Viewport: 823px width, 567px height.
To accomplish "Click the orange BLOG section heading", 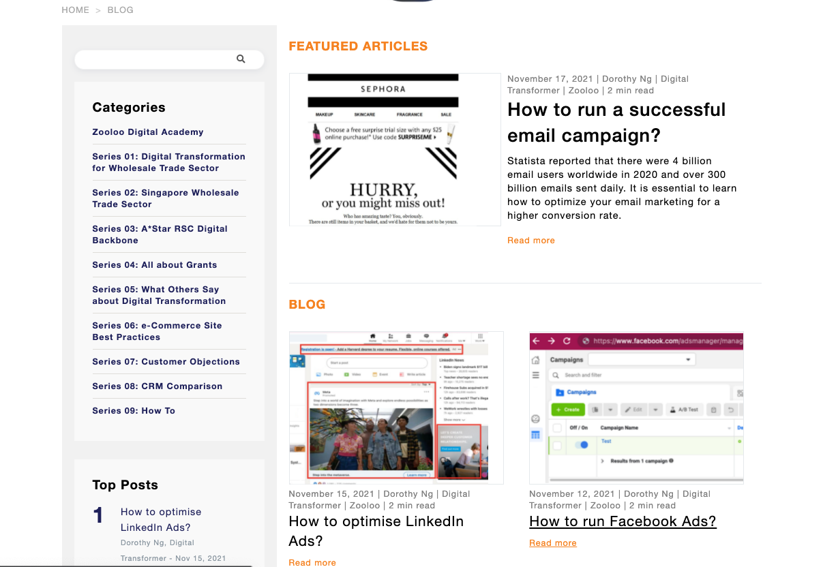I will point(307,305).
